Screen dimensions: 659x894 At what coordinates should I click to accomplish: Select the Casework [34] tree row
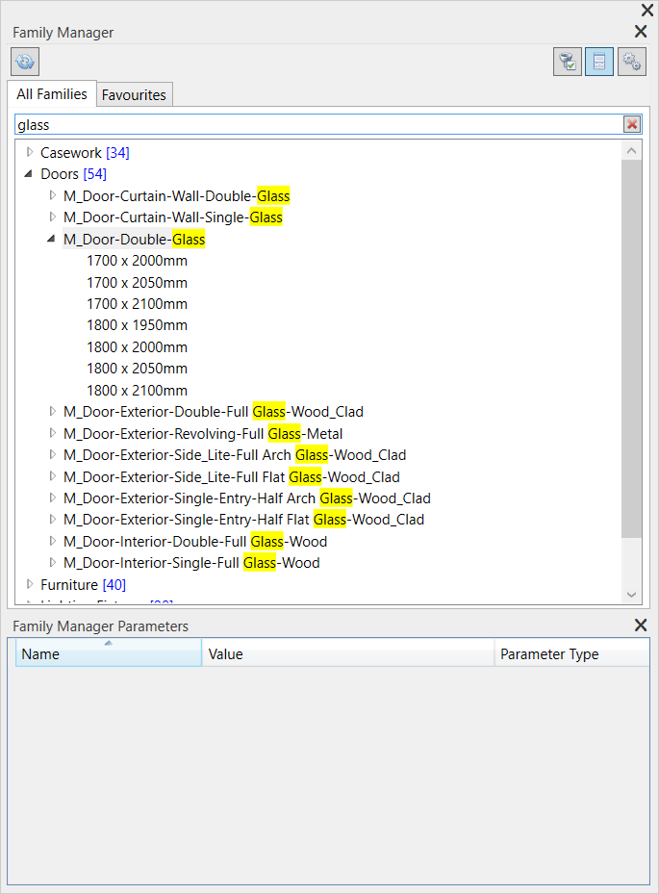(x=85, y=153)
